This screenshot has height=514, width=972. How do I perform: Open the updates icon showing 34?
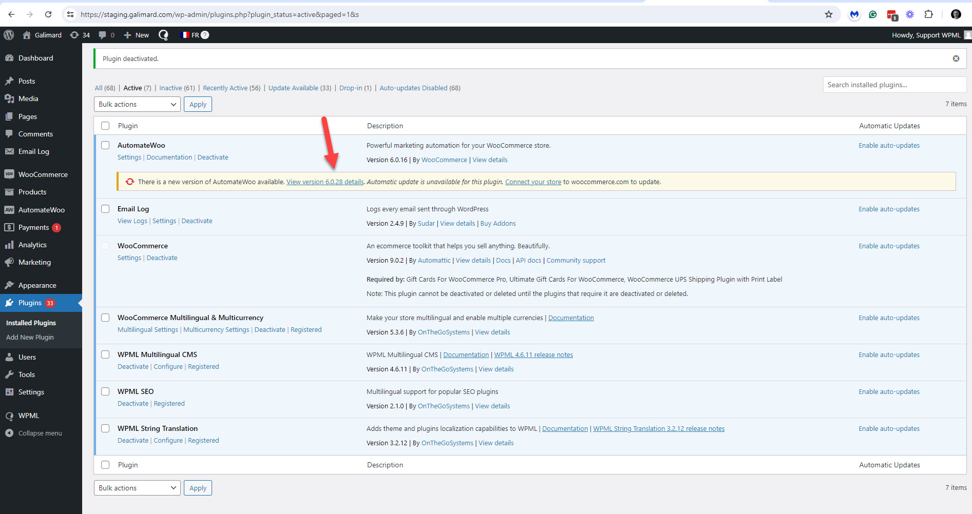(x=80, y=35)
